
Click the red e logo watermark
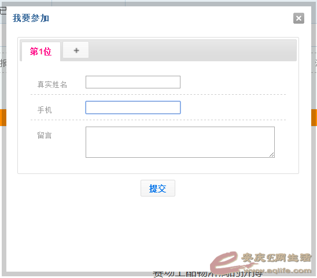[x=224, y=262]
